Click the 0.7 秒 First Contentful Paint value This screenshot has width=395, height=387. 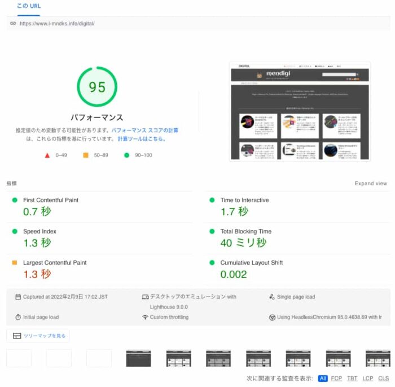pos(37,212)
